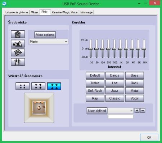The image size is (162, 143).
Task: Open the Informacje tab
Action: click(86, 12)
